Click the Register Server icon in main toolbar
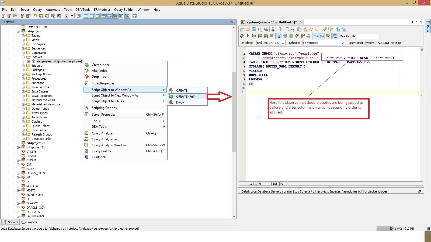 [3, 16]
